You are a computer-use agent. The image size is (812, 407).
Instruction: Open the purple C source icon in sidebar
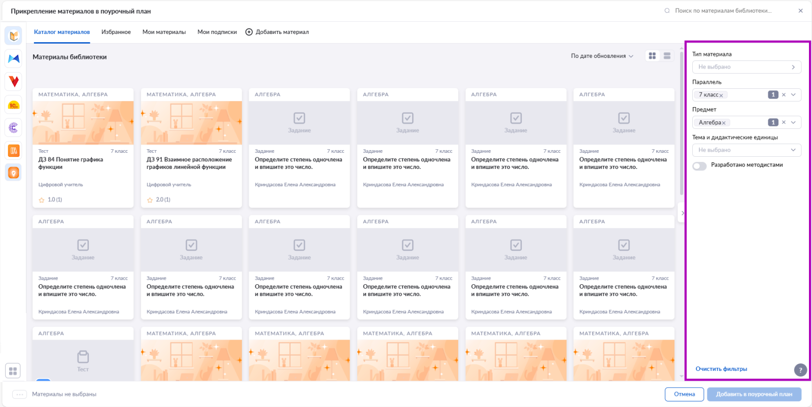pyautogui.click(x=13, y=127)
